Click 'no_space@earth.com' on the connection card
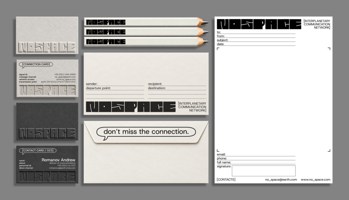Screen dimensions: 349x200 [x=65, y=77]
